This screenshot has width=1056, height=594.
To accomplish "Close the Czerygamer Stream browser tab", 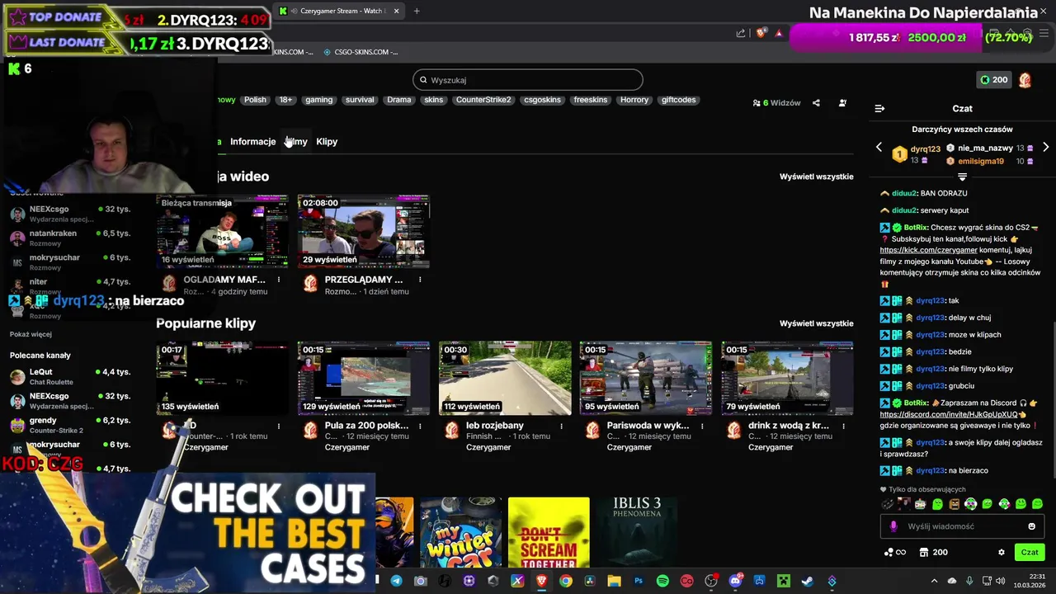I will 396,11.
